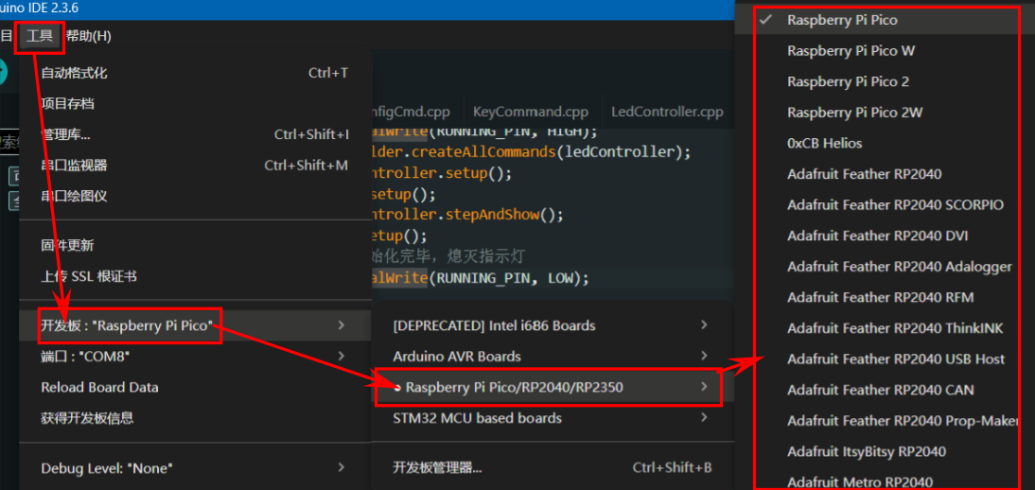The height and width of the screenshot is (490, 1035).
Task: Choose Adafruit Feather RP2040 Prop-Maker
Action: pyautogui.click(x=885, y=421)
